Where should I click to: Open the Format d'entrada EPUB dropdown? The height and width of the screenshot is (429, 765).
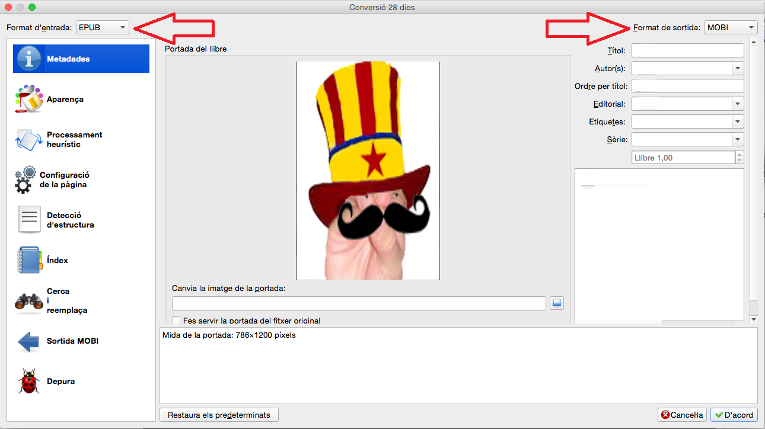coord(103,27)
